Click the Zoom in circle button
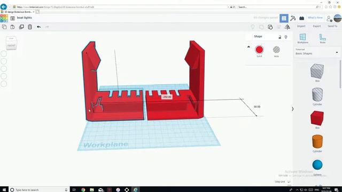The width and height of the screenshot is (342, 192). coord(4,69)
